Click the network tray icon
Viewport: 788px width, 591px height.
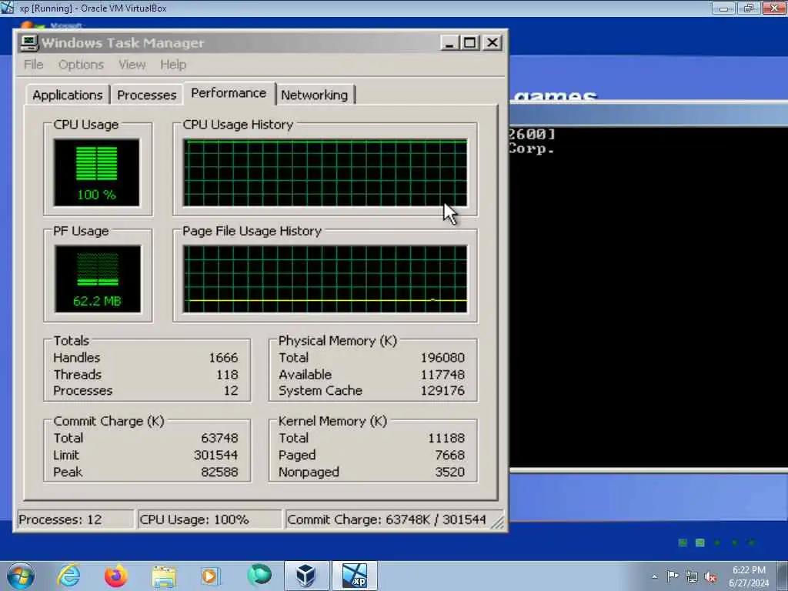[x=692, y=576]
